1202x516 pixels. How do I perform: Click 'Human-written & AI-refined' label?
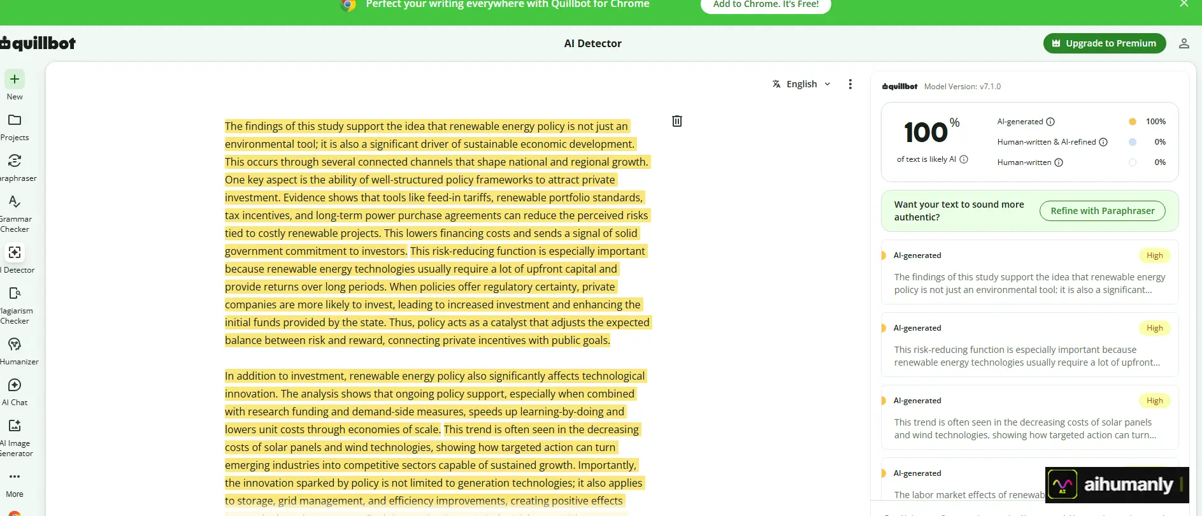[x=1047, y=142]
